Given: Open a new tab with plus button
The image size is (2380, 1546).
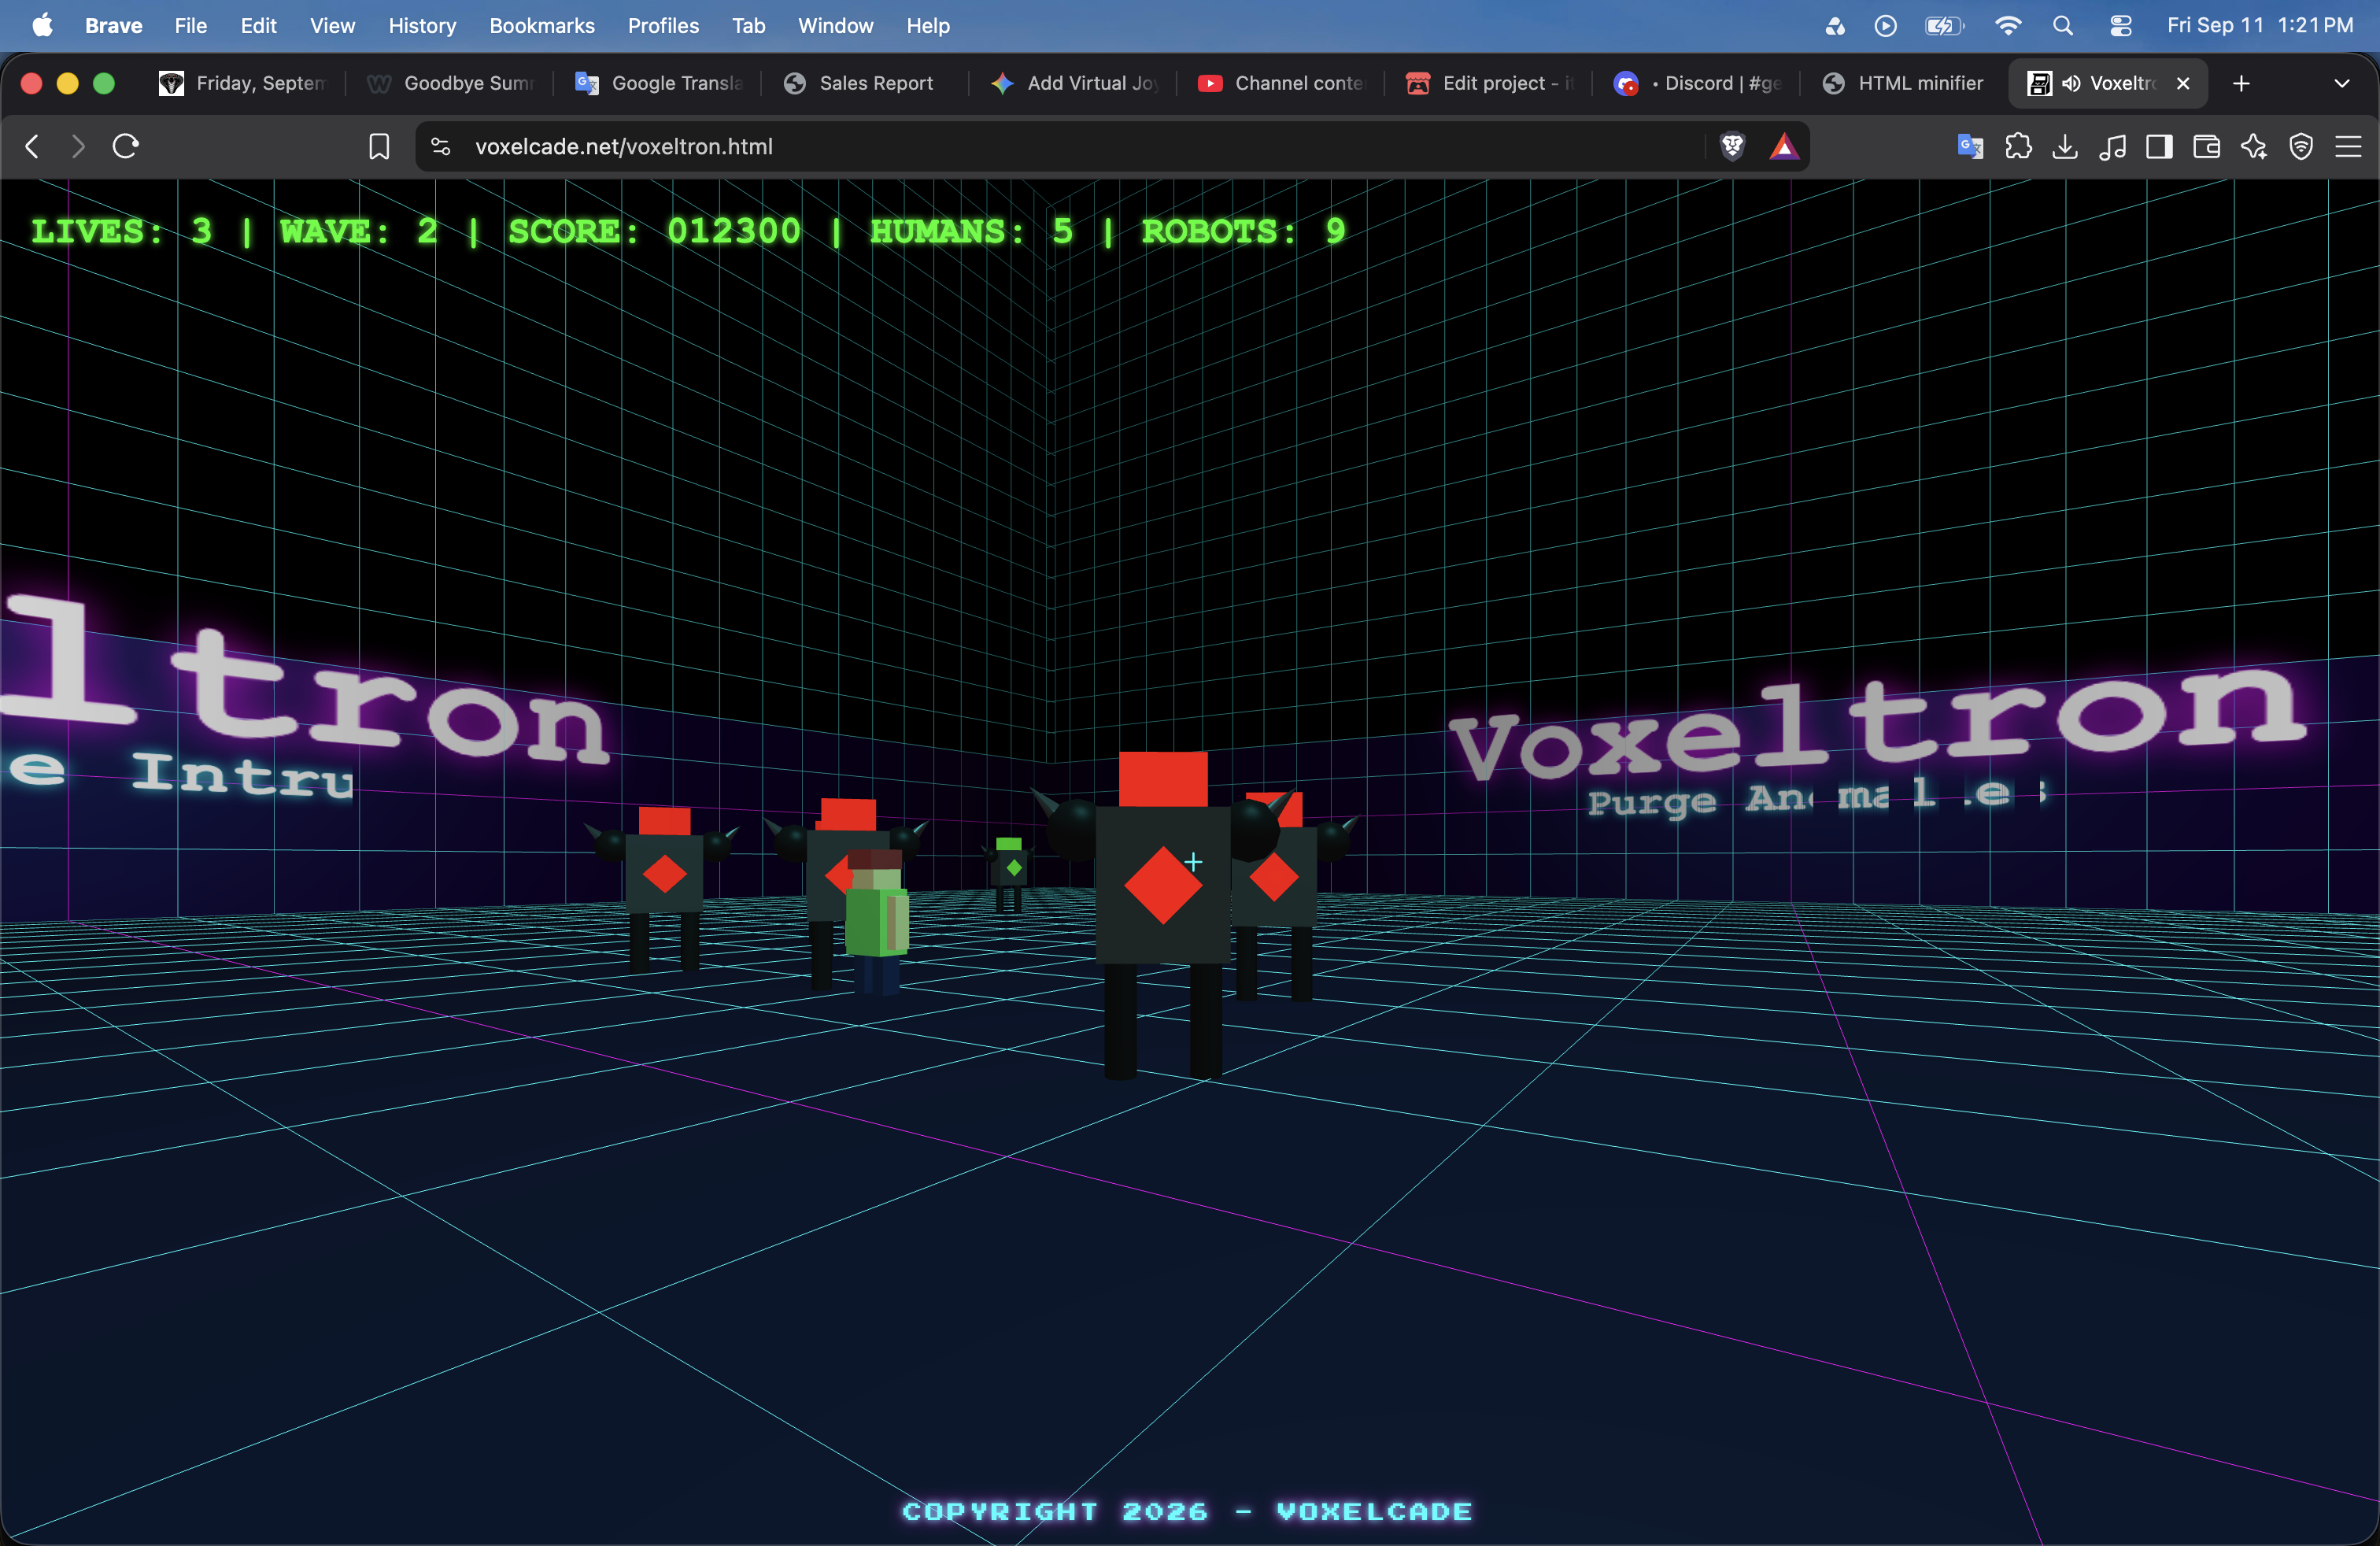Looking at the screenshot, I should (2241, 83).
